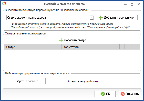This screenshot has width=144, height=101.
Task: Select the "Статус экземпляра процесса" combo box field
Action: (50, 18)
